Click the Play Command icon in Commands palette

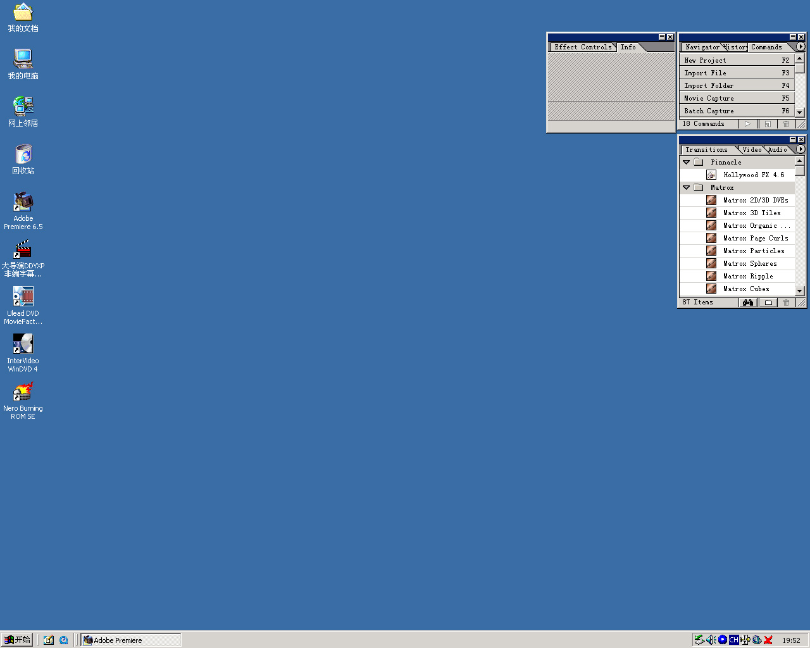click(x=747, y=124)
